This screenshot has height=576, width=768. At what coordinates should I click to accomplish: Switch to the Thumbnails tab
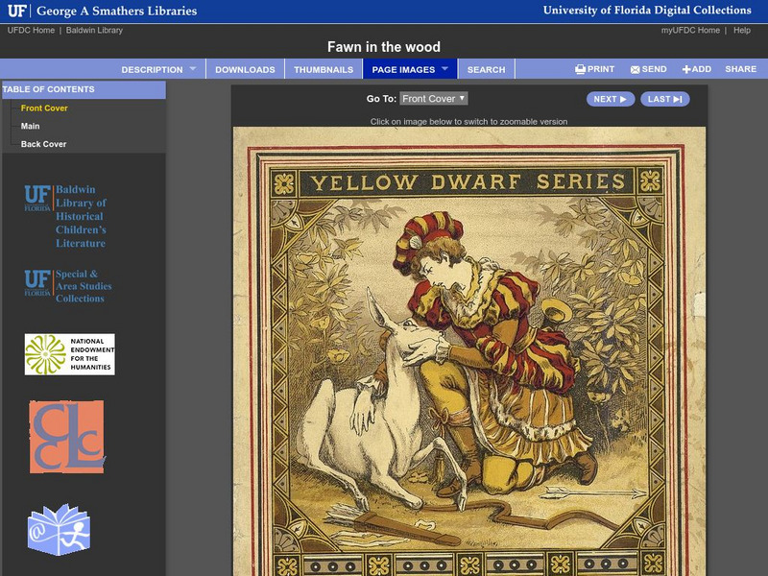(324, 69)
